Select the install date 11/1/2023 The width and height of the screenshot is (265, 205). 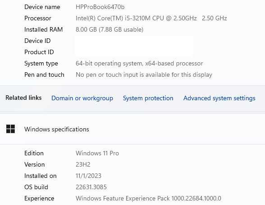[88, 176]
